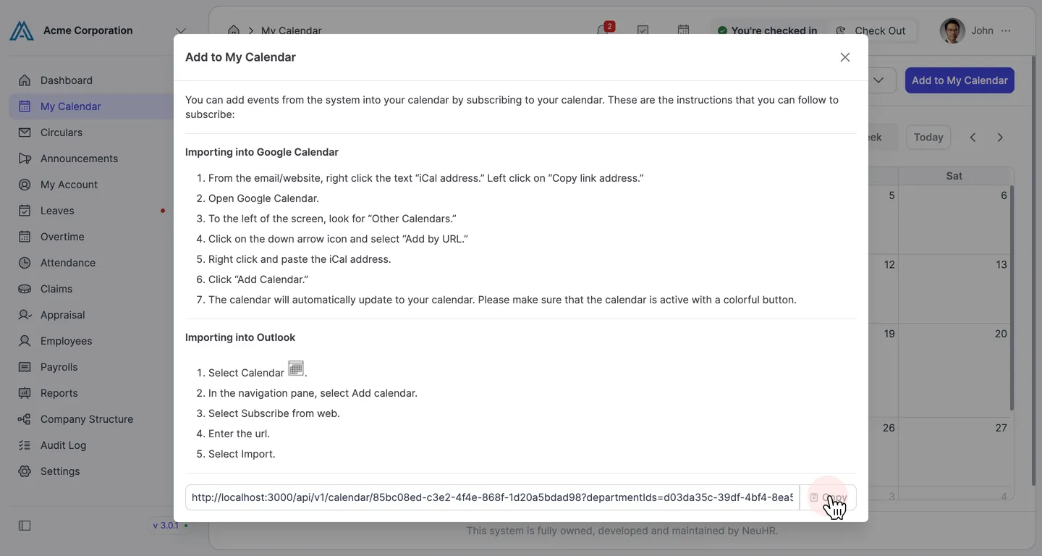1042x556 pixels.
Task: Click the 'You're checked in' status
Action: pyautogui.click(x=768, y=30)
